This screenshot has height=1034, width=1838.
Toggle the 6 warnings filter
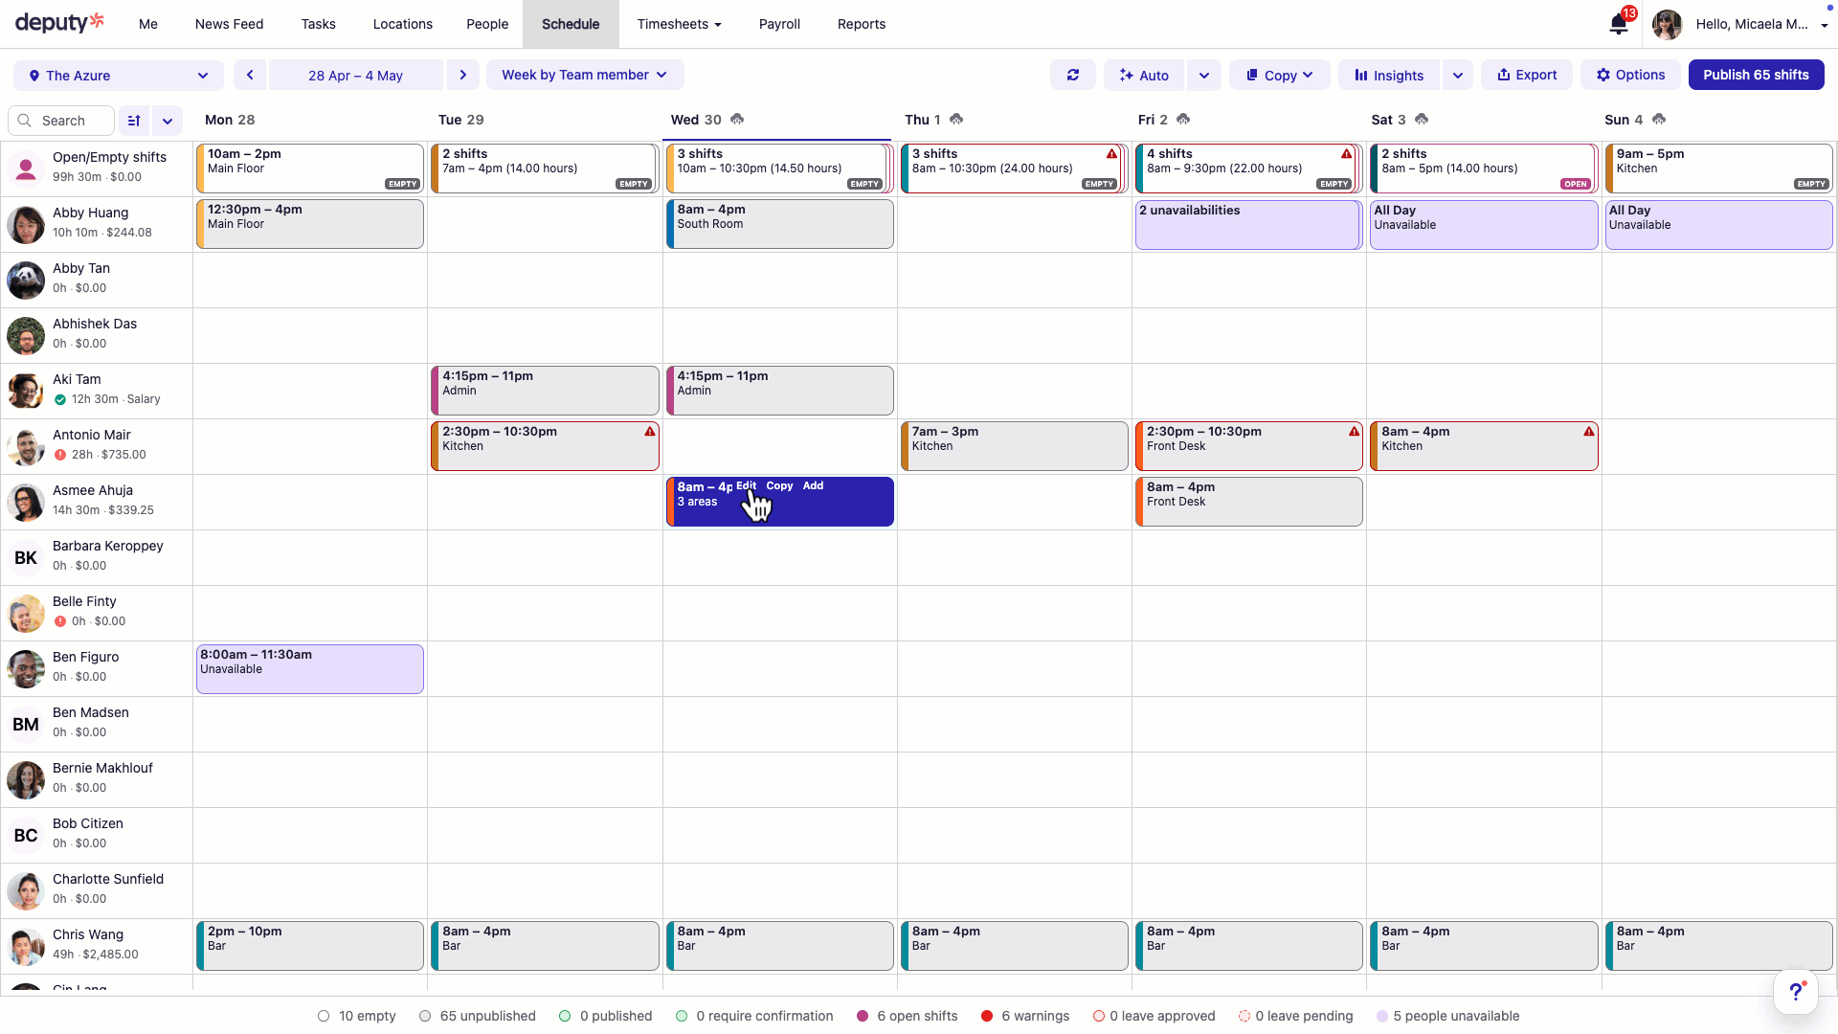click(x=1025, y=1016)
